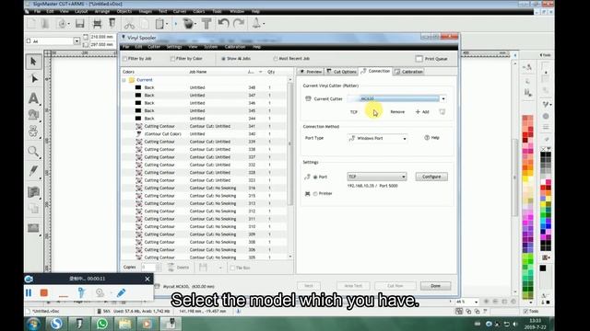Click the page width 210.000 mm field
Viewport: 590px width, 331px height.
pyautogui.click(x=102, y=37)
